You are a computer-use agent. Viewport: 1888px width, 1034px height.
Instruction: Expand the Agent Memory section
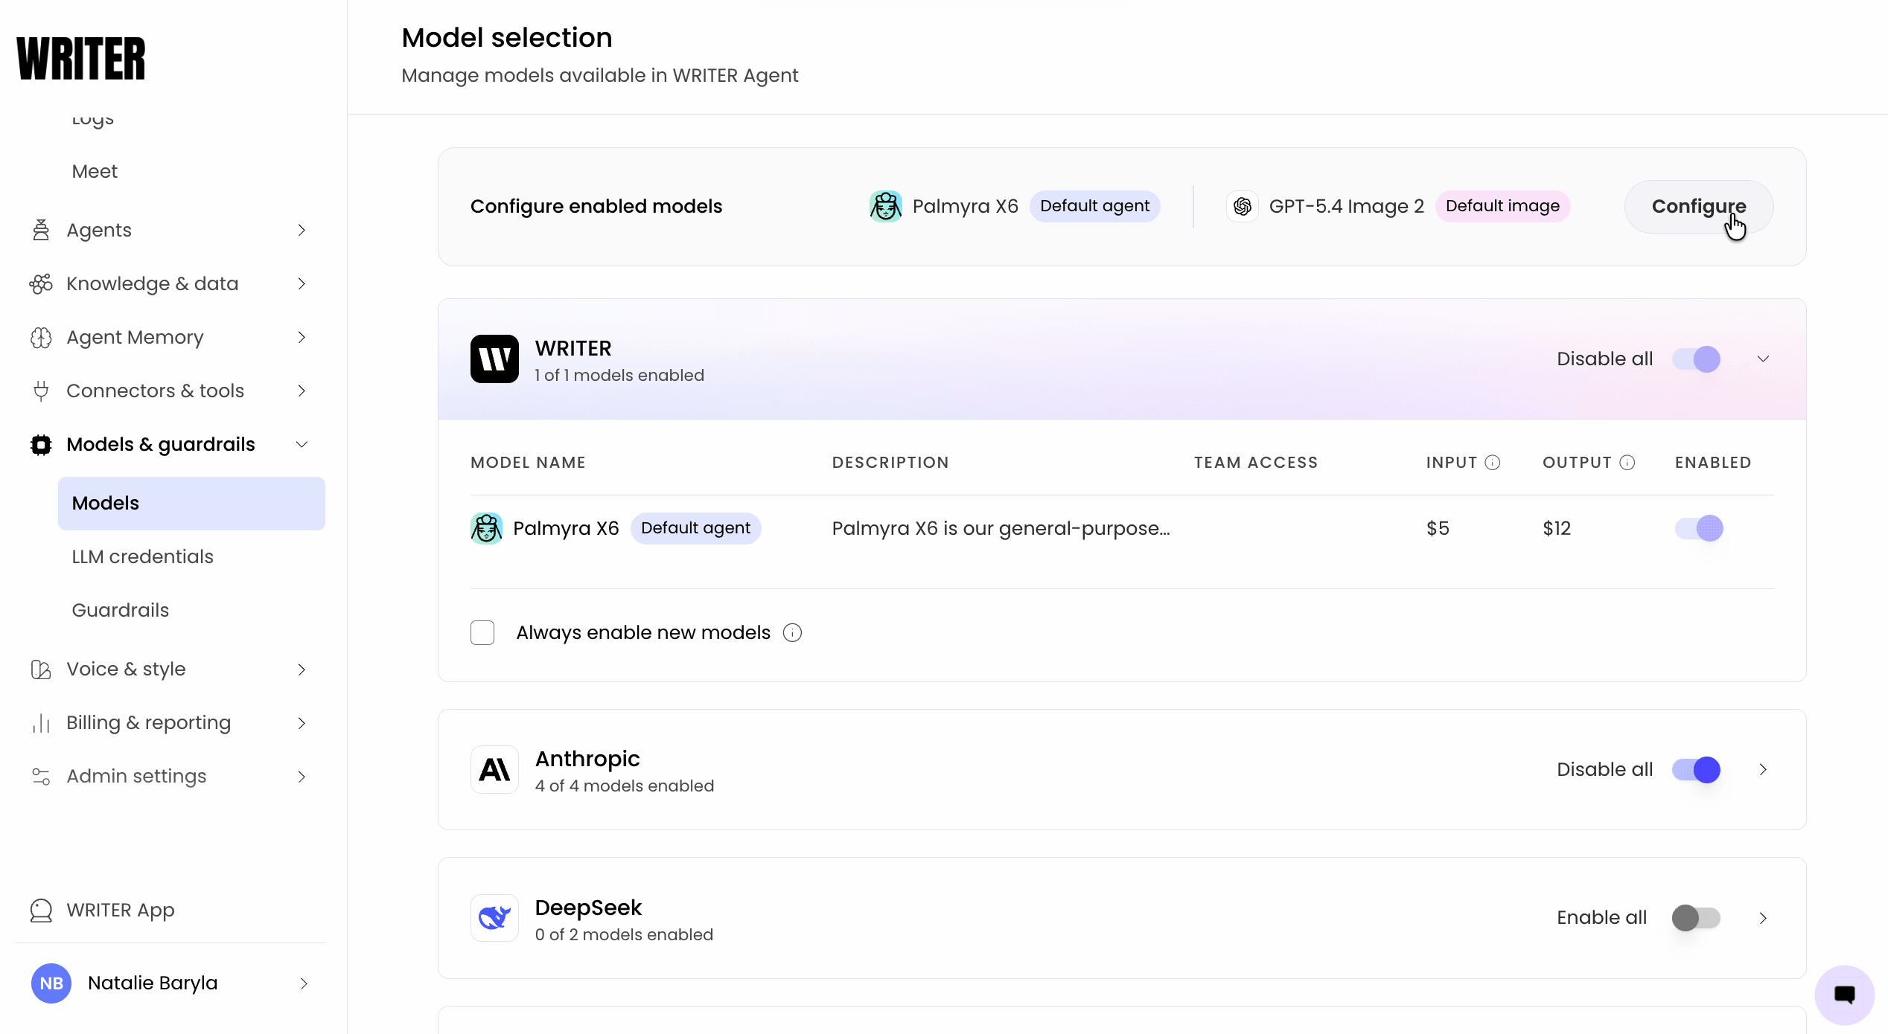pyautogui.click(x=302, y=338)
